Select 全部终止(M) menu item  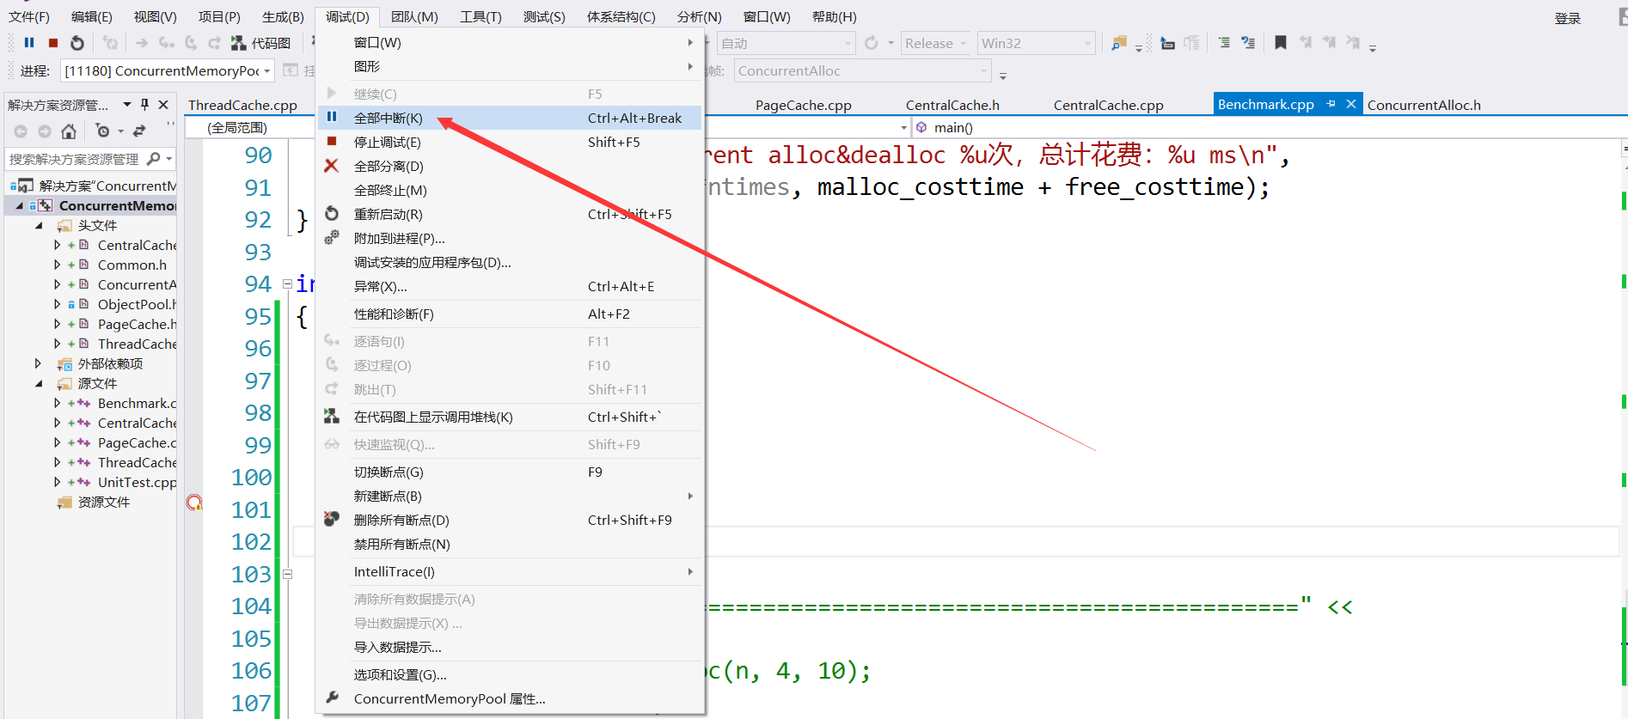511,190
